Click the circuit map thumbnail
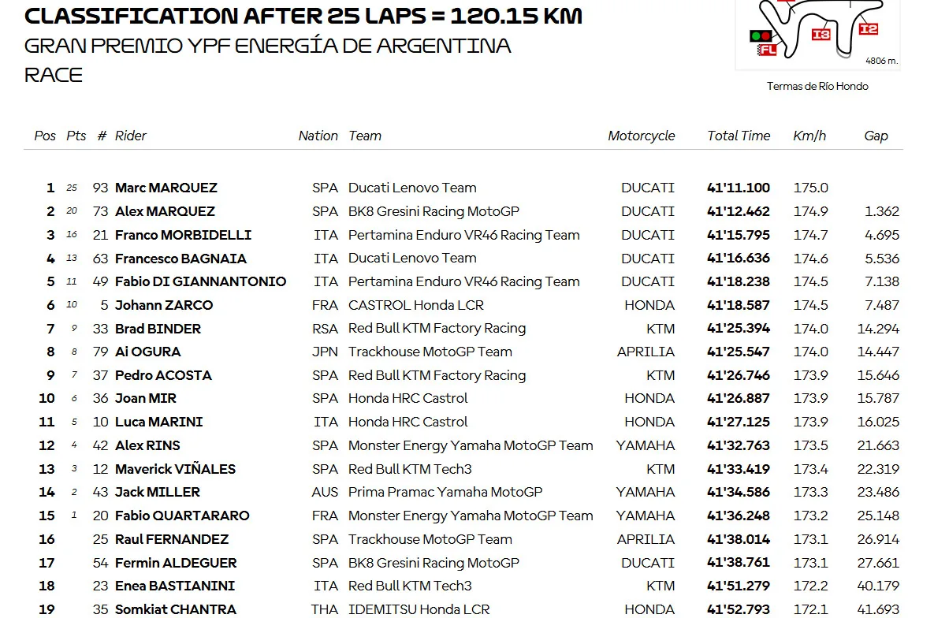 817,35
